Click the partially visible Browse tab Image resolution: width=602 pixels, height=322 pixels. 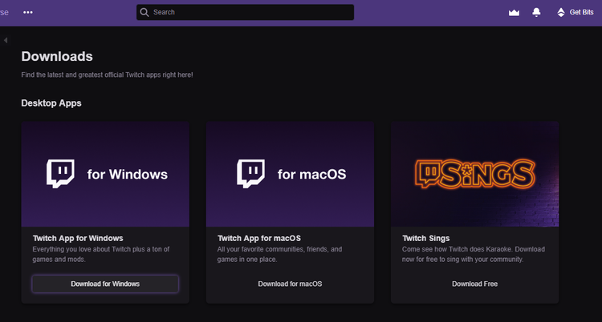pyautogui.click(x=4, y=12)
